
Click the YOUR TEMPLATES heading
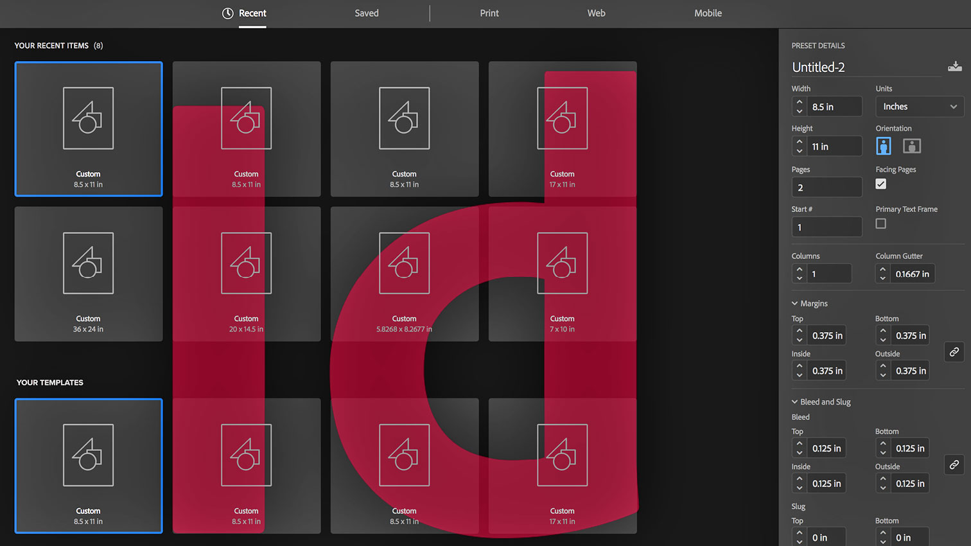[x=50, y=382]
